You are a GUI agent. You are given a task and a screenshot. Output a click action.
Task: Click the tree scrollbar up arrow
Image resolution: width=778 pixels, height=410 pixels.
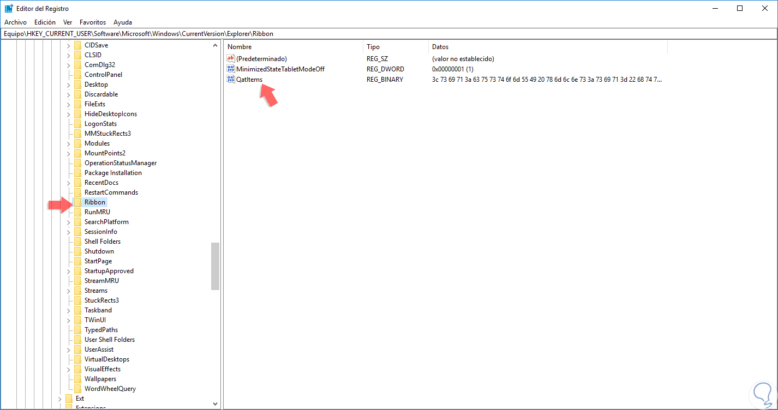click(x=215, y=45)
